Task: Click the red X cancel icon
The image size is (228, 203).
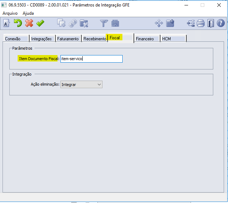Action: pyautogui.click(x=29, y=23)
